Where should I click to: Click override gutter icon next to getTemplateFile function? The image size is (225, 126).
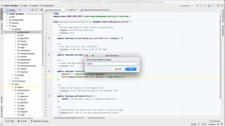(x=49, y=96)
